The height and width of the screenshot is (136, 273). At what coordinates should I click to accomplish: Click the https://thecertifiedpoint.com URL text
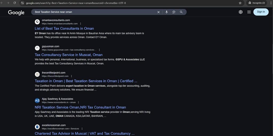[55, 76]
